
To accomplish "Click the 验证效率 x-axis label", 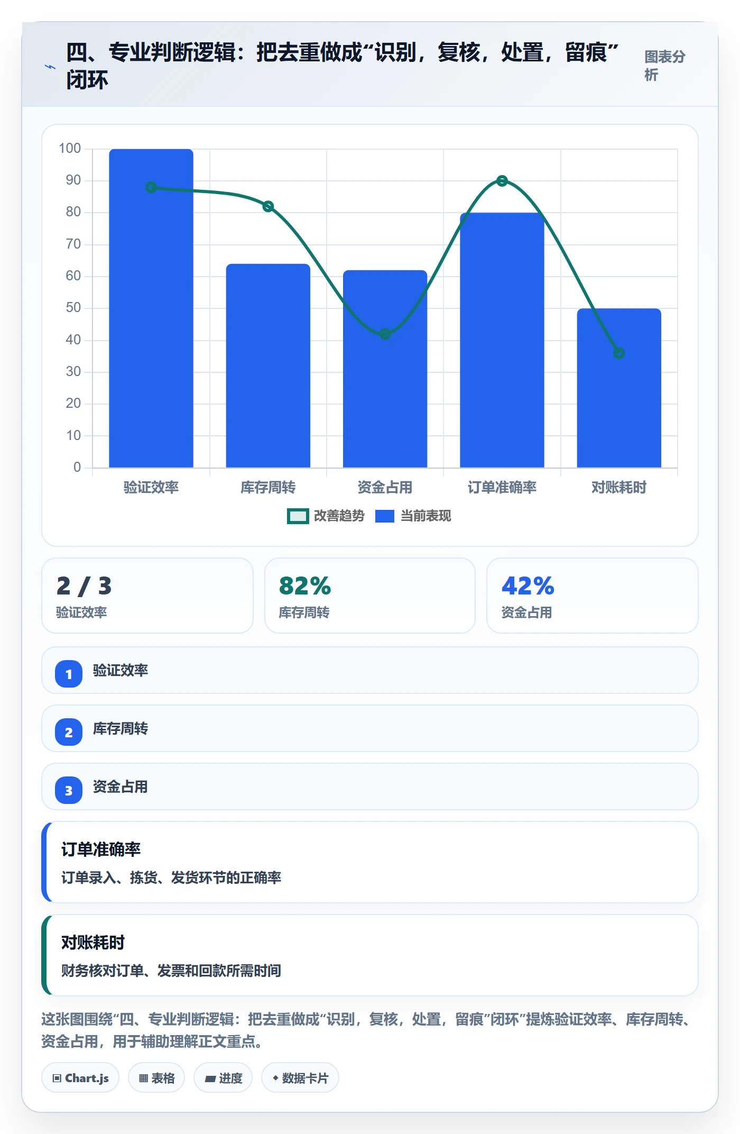I will (151, 487).
